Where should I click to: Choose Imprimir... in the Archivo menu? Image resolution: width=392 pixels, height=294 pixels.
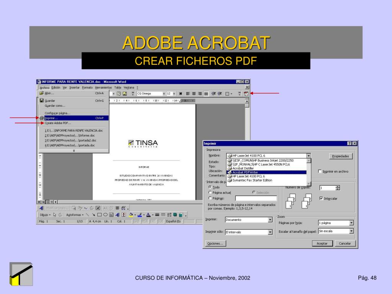74,118
